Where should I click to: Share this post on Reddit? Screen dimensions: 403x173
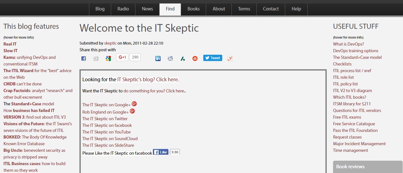tap(170, 59)
